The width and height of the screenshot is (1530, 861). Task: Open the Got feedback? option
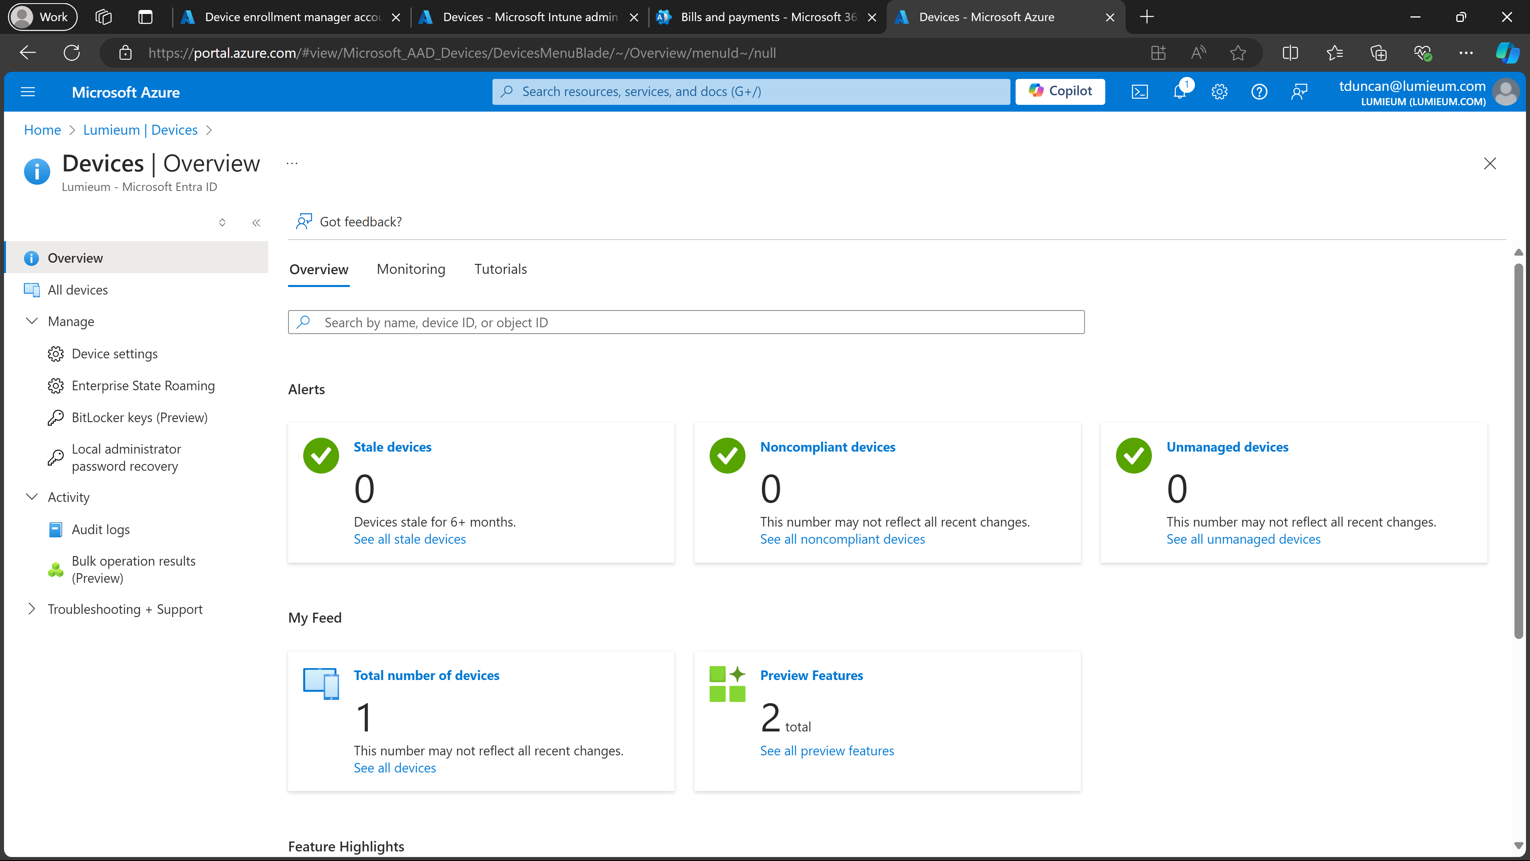[x=349, y=222]
